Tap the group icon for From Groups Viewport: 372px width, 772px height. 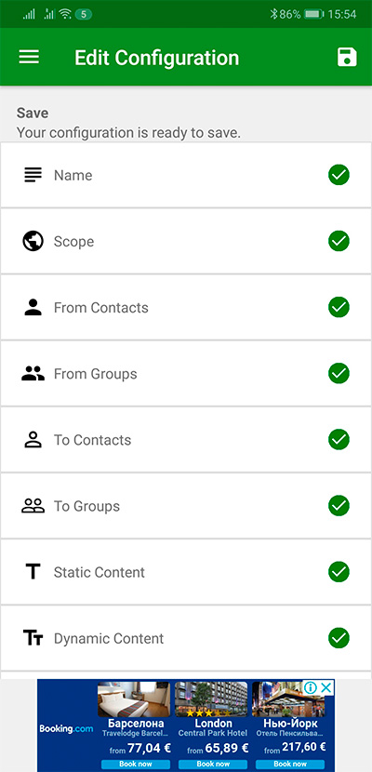33,373
